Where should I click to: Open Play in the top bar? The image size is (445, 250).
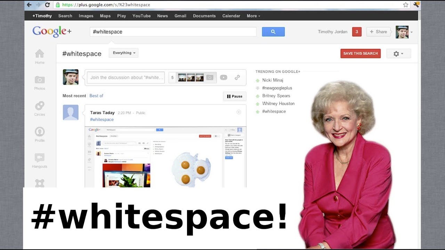point(122,16)
